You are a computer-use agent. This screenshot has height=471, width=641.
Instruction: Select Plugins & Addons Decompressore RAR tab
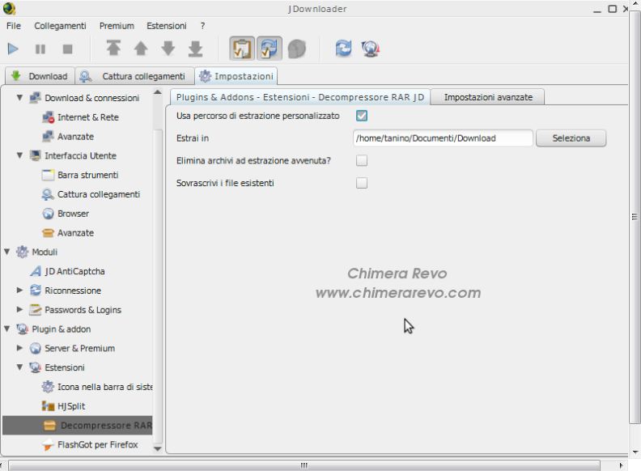299,97
